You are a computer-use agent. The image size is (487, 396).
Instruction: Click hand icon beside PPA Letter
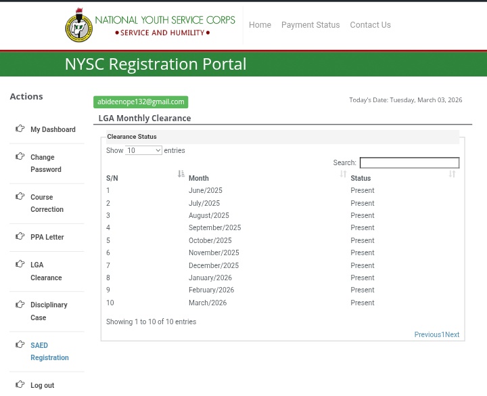coord(20,236)
